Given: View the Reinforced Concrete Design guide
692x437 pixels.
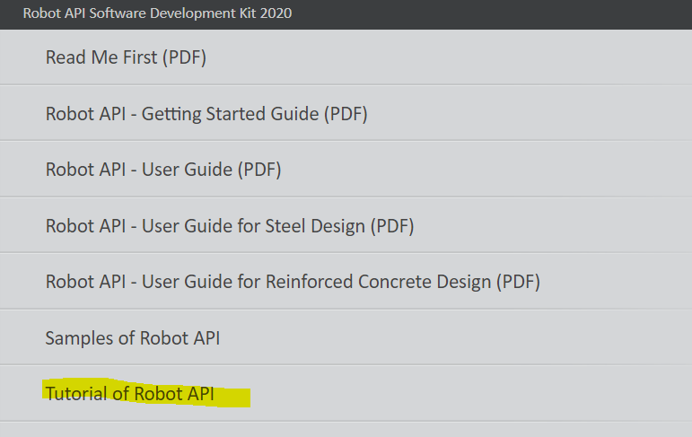Looking at the screenshot, I should pos(293,282).
